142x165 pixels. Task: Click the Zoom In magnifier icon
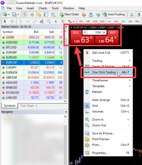(x=87, y=119)
